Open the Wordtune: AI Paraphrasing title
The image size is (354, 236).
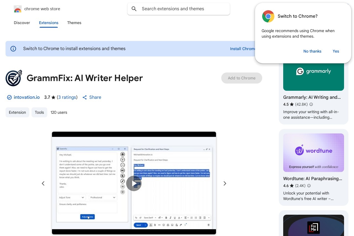[x=313, y=179]
